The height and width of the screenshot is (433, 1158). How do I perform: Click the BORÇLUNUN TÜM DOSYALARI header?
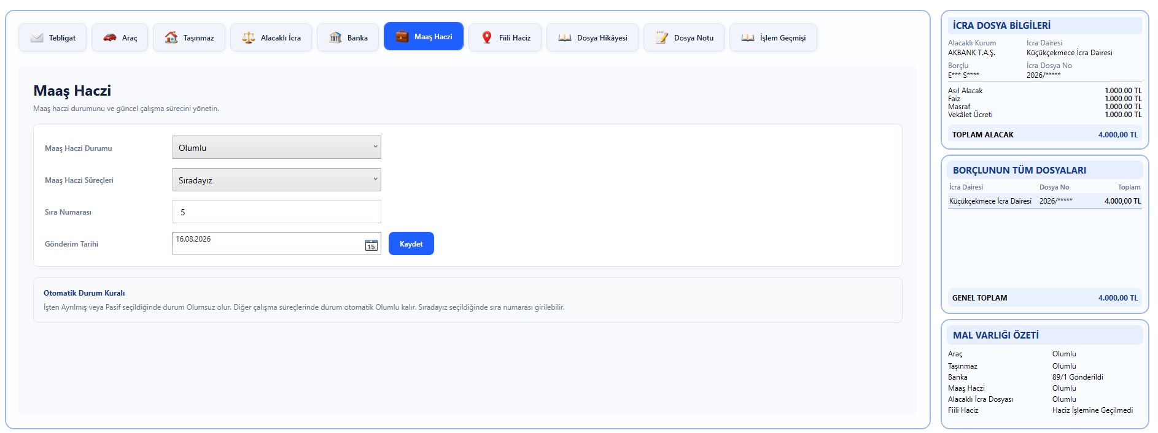(1045, 171)
